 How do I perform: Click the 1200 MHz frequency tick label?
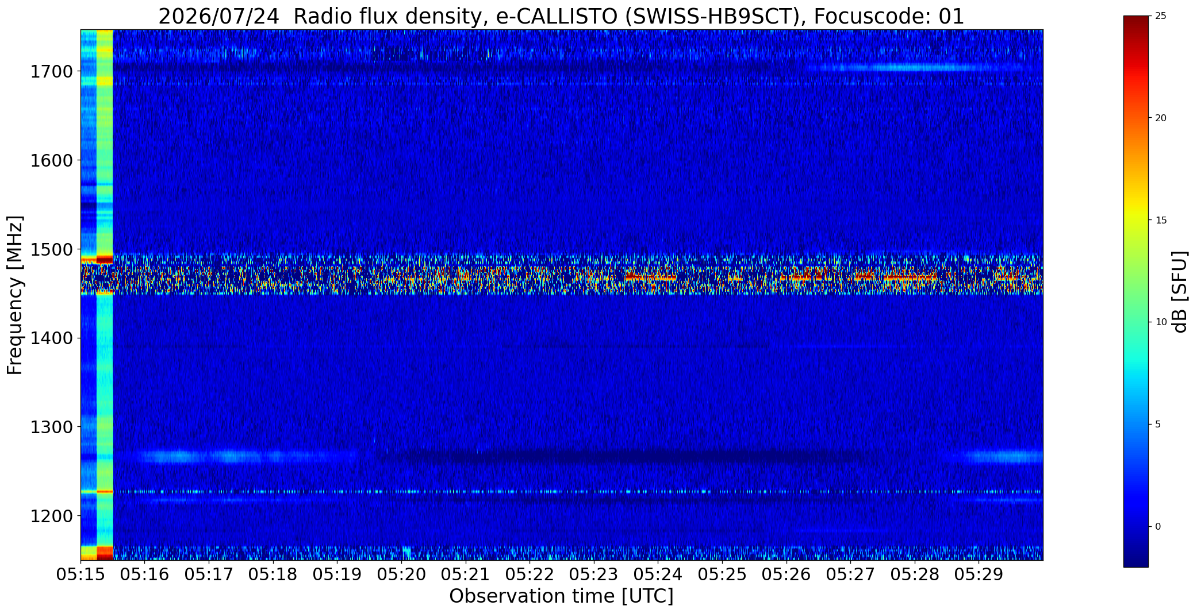51,516
